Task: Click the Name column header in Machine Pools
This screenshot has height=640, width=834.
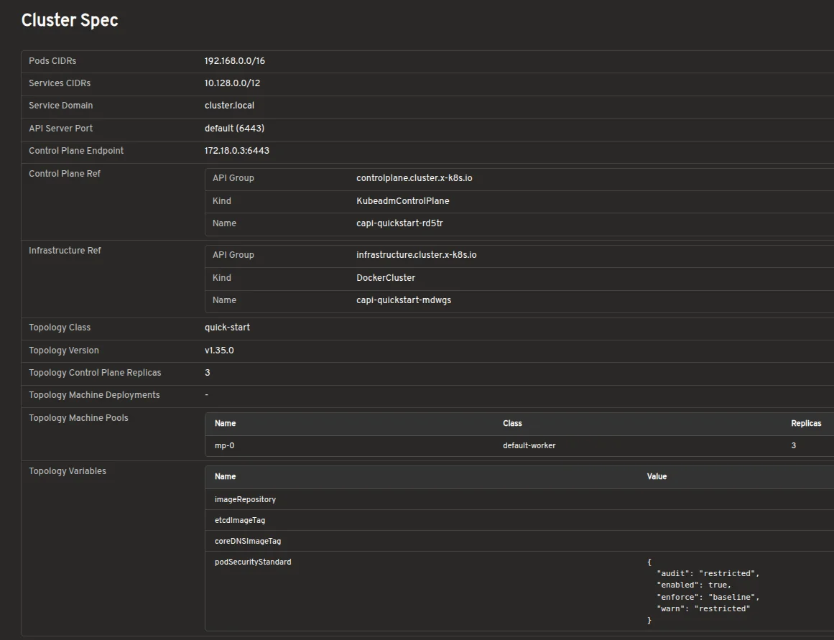Action: point(225,424)
